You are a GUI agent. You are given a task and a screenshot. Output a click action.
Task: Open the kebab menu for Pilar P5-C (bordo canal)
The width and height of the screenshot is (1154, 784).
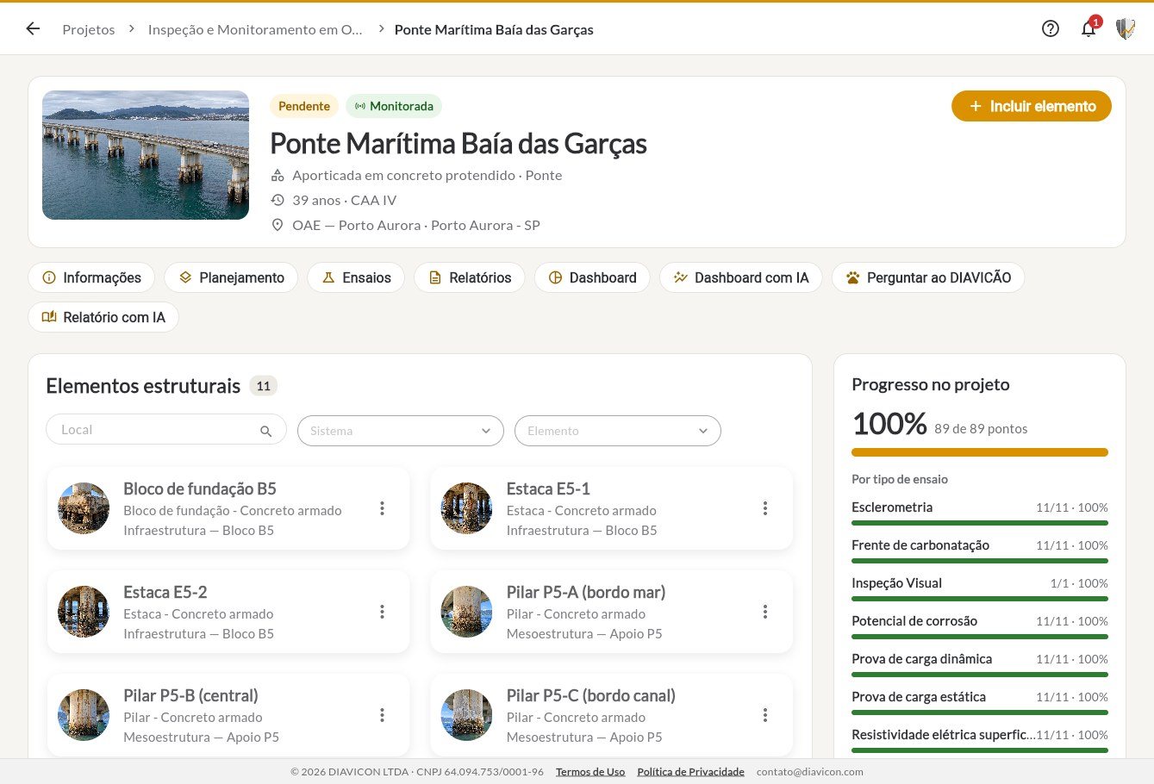[x=764, y=715]
